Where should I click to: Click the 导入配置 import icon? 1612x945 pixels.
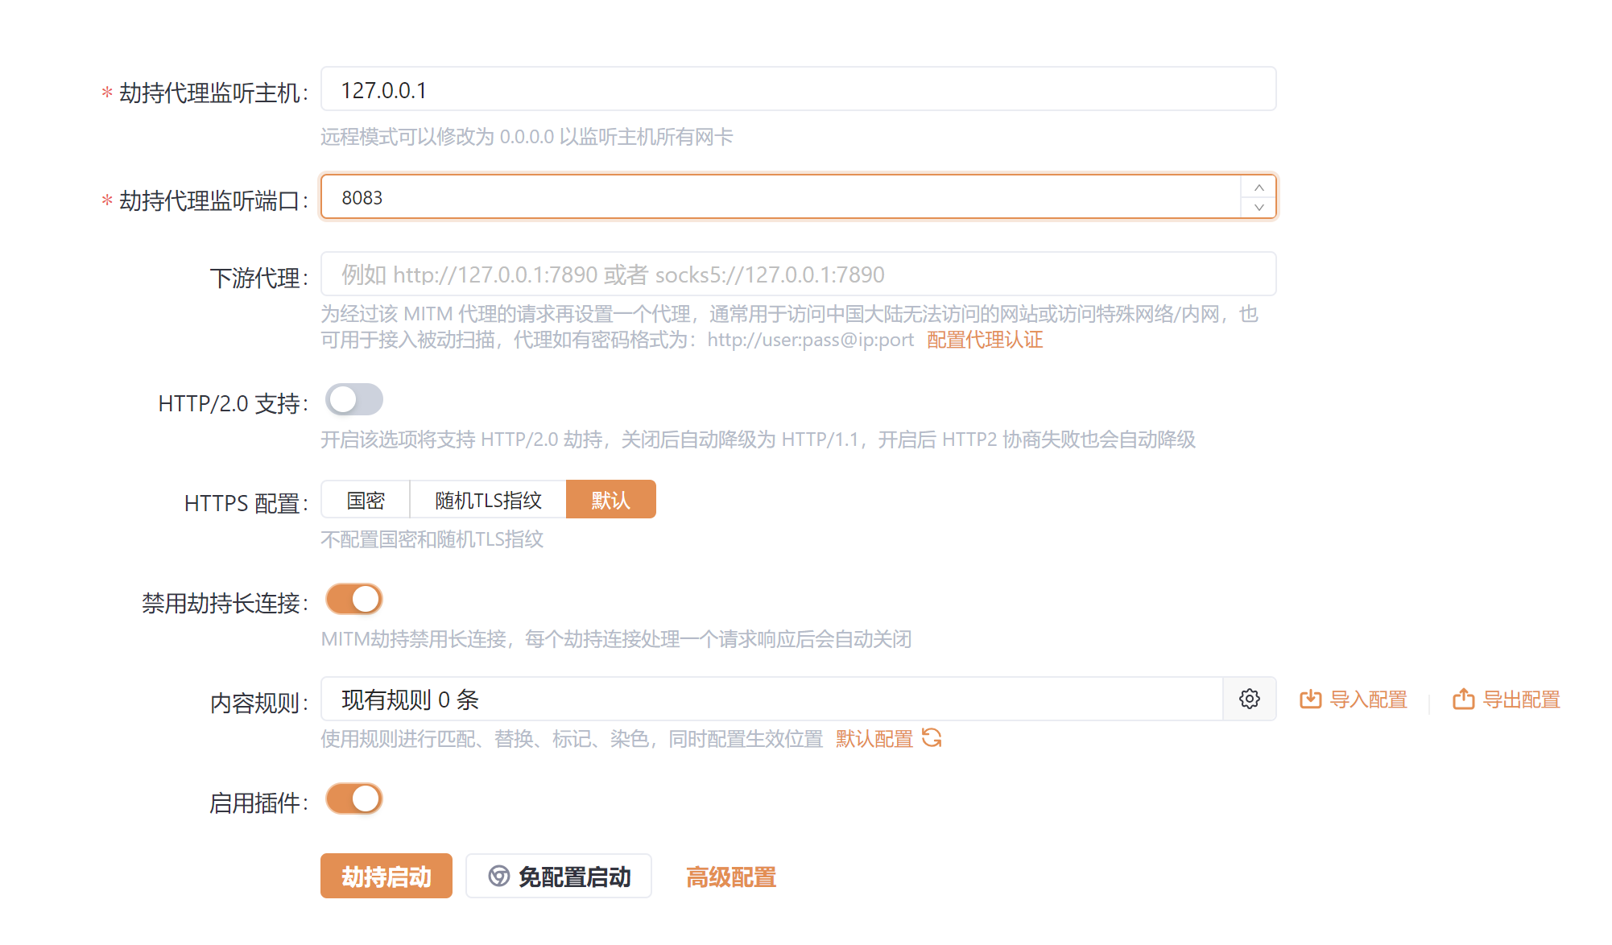coord(1310,699)
